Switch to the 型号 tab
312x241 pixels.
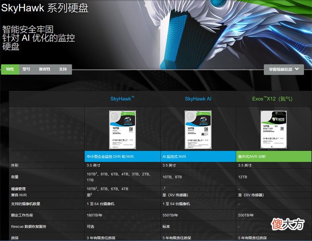click(x=26, y=69)
